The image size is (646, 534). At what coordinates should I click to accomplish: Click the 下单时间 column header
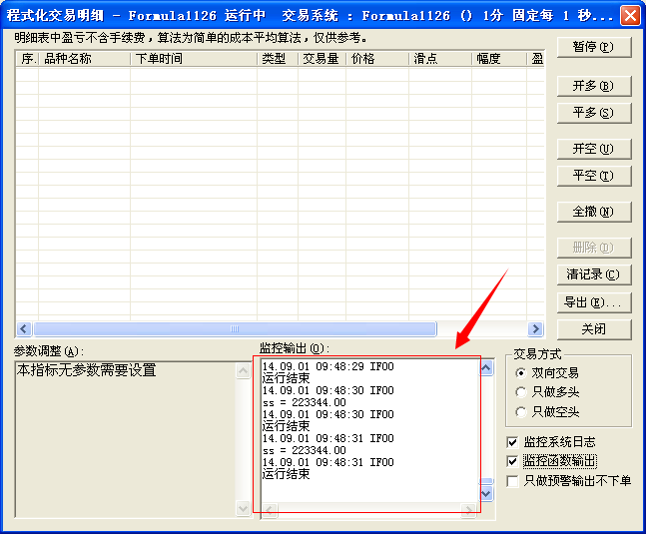tap(194, 59)
